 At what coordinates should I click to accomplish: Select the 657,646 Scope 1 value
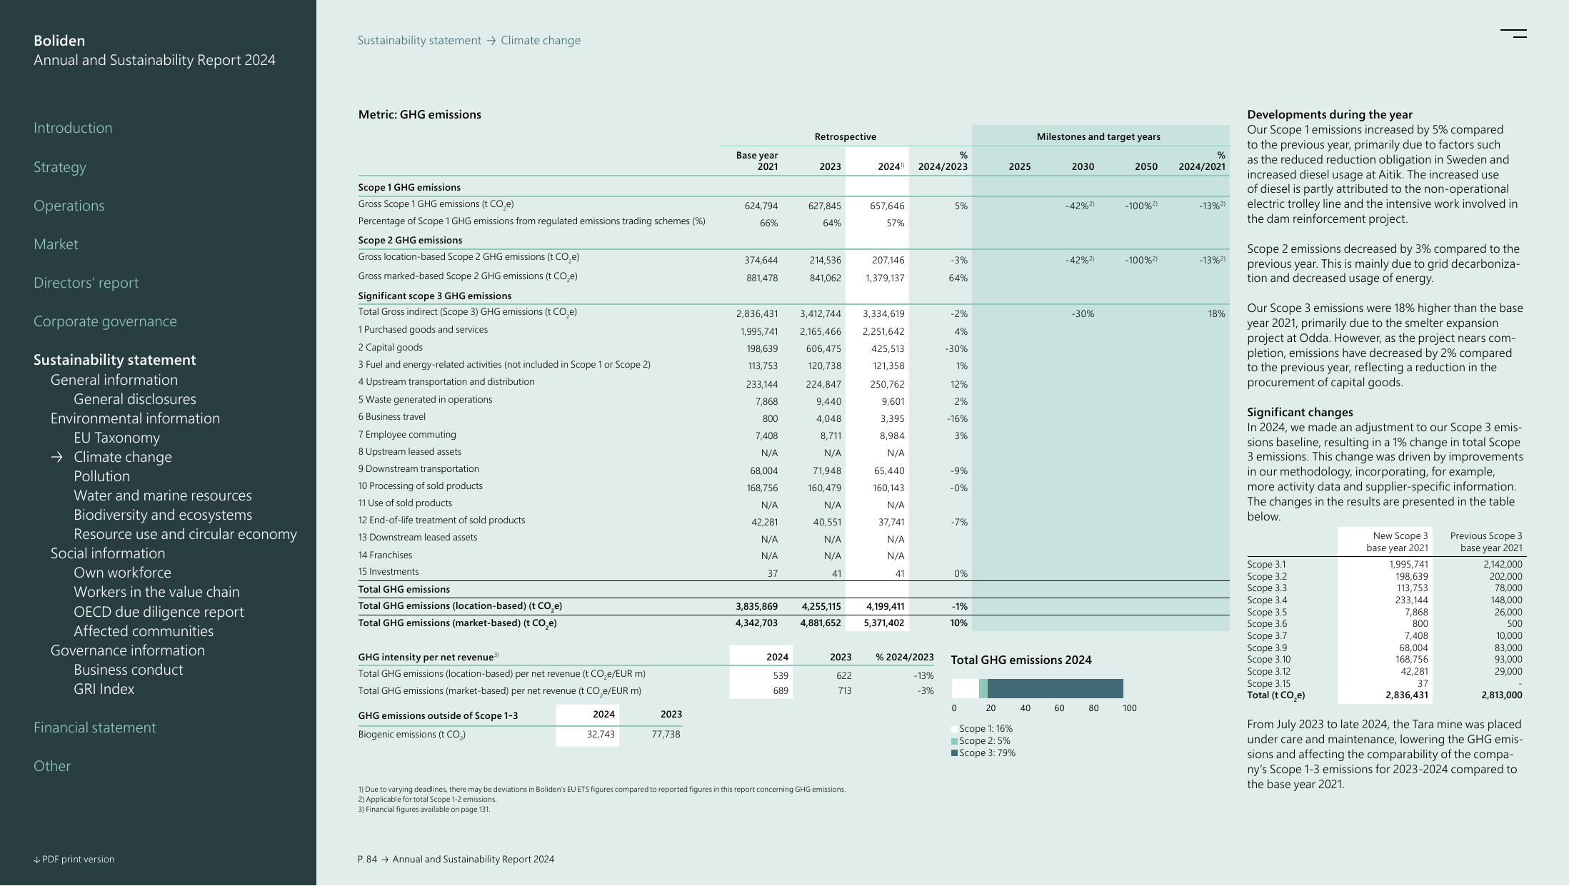click(887, 206)
